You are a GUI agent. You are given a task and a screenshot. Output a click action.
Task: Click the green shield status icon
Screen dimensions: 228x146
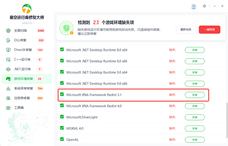click(66, 28)
